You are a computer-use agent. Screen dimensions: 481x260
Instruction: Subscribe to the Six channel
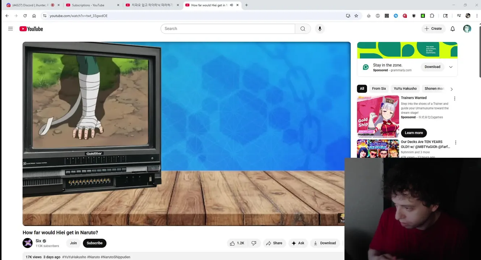pos(94,243)
